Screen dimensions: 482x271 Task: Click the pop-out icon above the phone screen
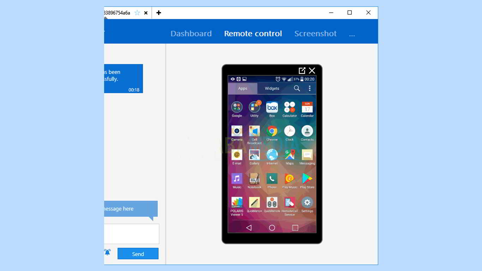302,71
